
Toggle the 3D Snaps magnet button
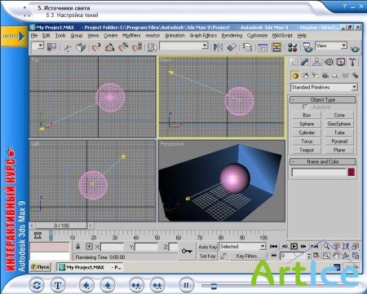95,47
